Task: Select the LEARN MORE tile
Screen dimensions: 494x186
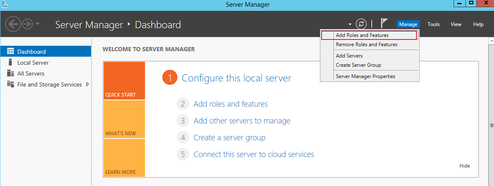Action: [x=124, y=158]
